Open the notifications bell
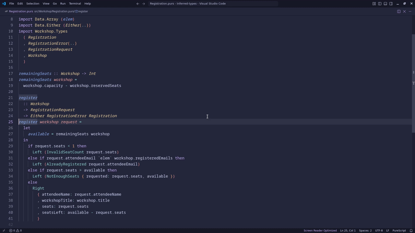Viewport: 415px width, 233px height. pyautogui.click(x=411, y=230)
